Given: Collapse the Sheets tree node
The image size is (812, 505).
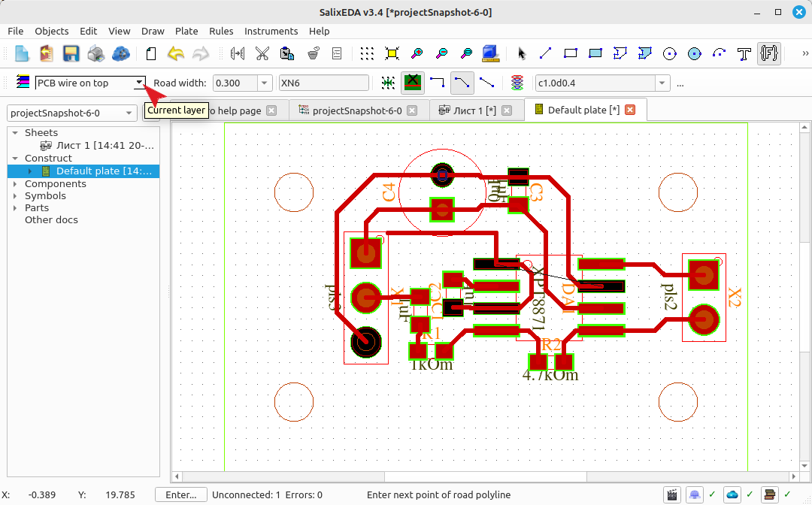Looking at the screenshot, I should (x=15, y=133).
